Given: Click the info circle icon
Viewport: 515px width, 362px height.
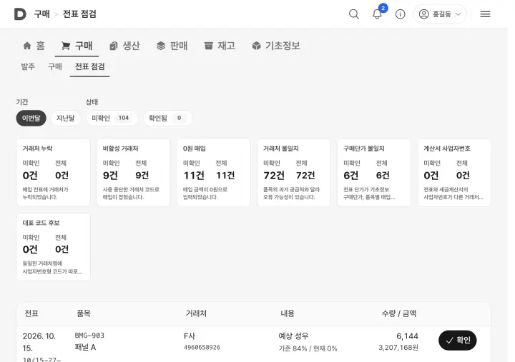Looking at the screenshot, I should (x=400, y=14).
